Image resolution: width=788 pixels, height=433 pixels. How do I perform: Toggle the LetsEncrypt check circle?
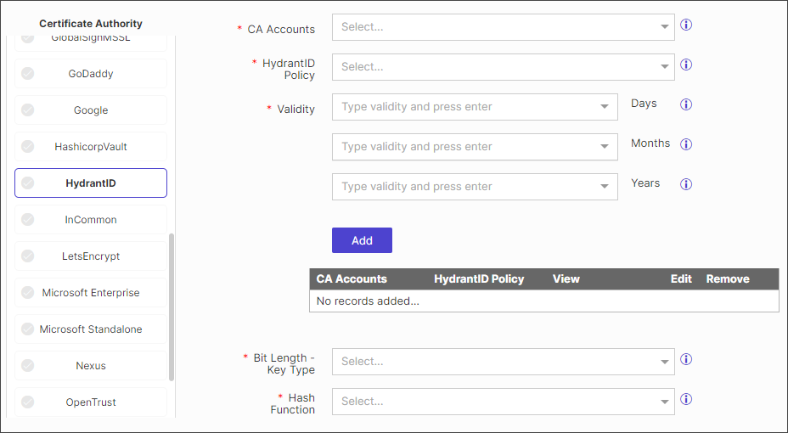28,256
